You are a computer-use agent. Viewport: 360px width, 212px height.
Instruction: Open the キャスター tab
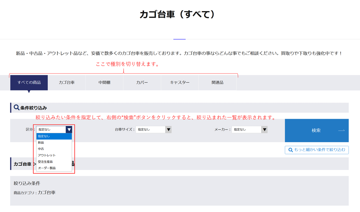180,82
